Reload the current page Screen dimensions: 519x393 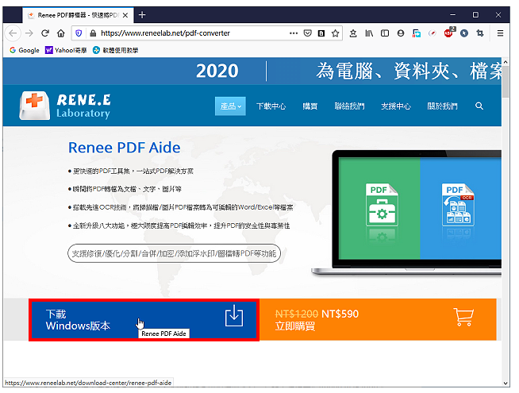click(45, 33)
